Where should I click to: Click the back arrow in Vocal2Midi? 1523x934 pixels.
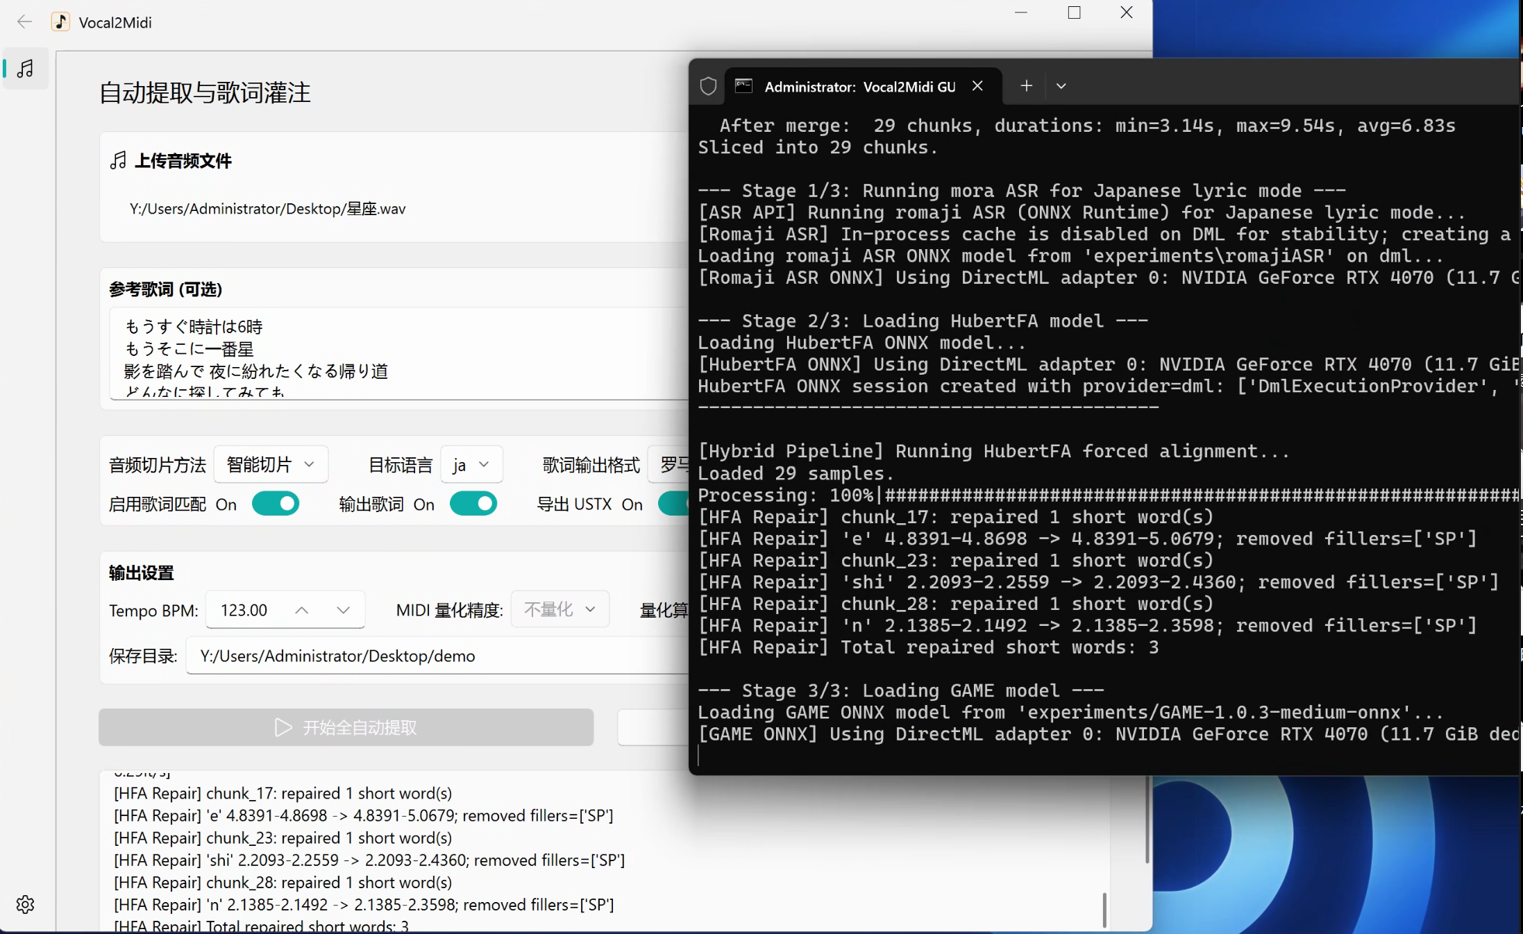pos(25,22)
